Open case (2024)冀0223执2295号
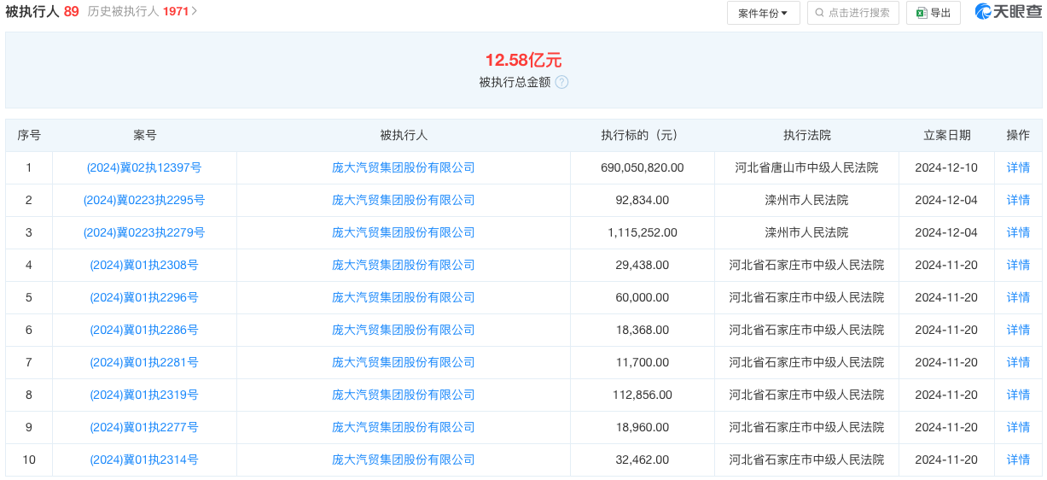This screenshot has width=1047, height=480. click(x=144, y=201)
